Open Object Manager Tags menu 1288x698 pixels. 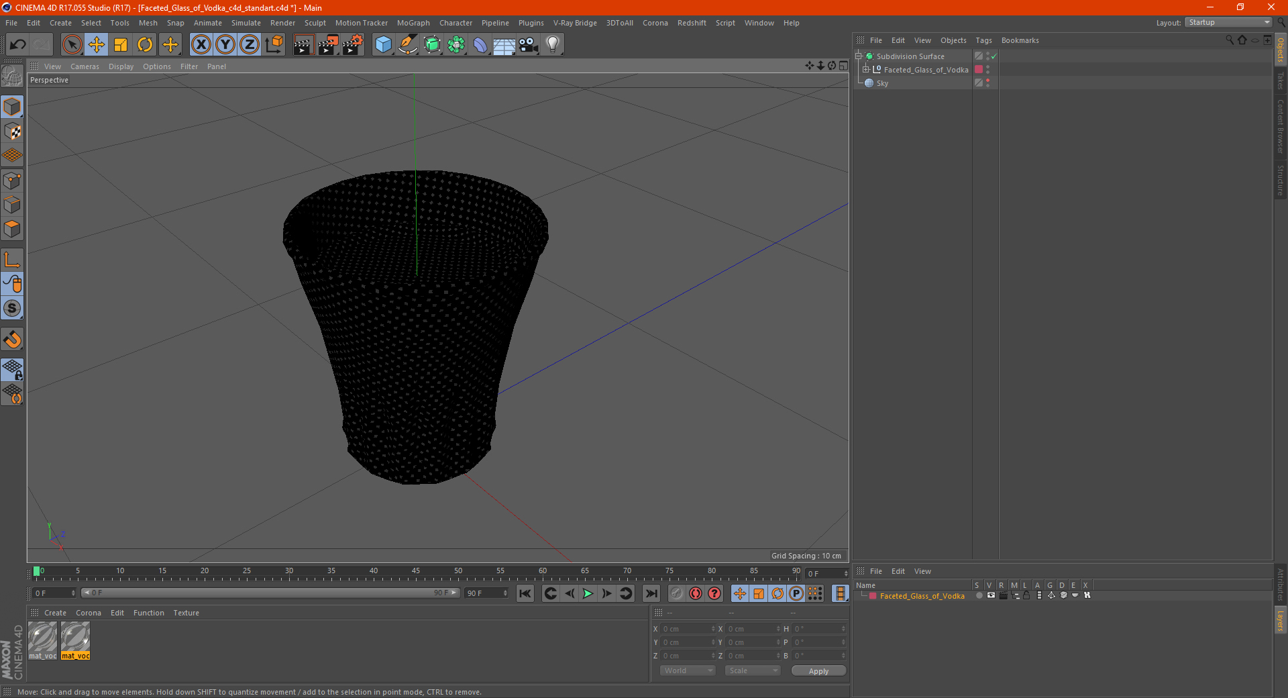pos(983,40)
